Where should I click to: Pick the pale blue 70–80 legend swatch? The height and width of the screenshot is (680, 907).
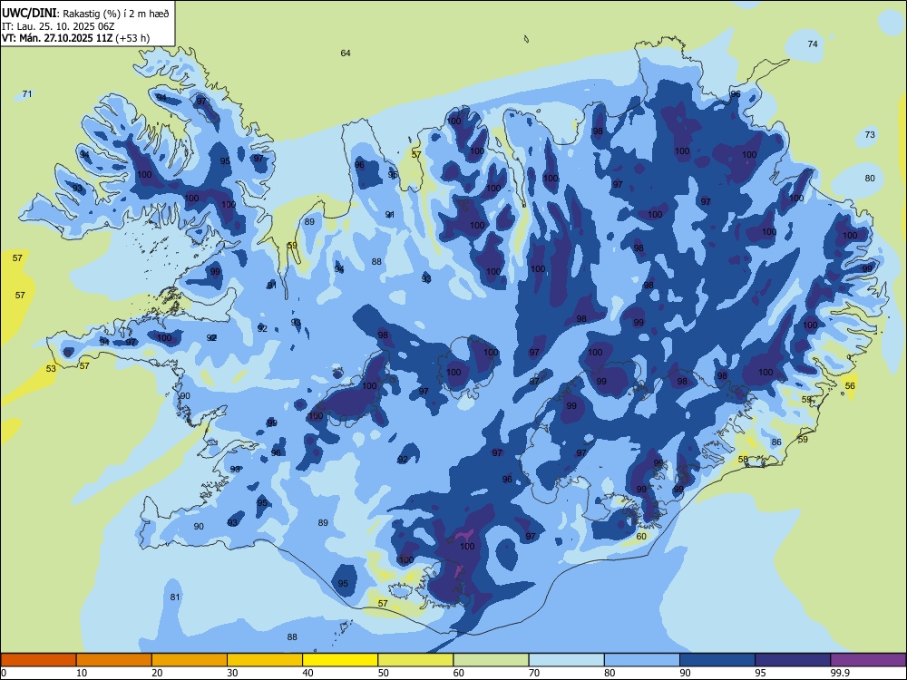pyautogui.click(x=566, y=660)
